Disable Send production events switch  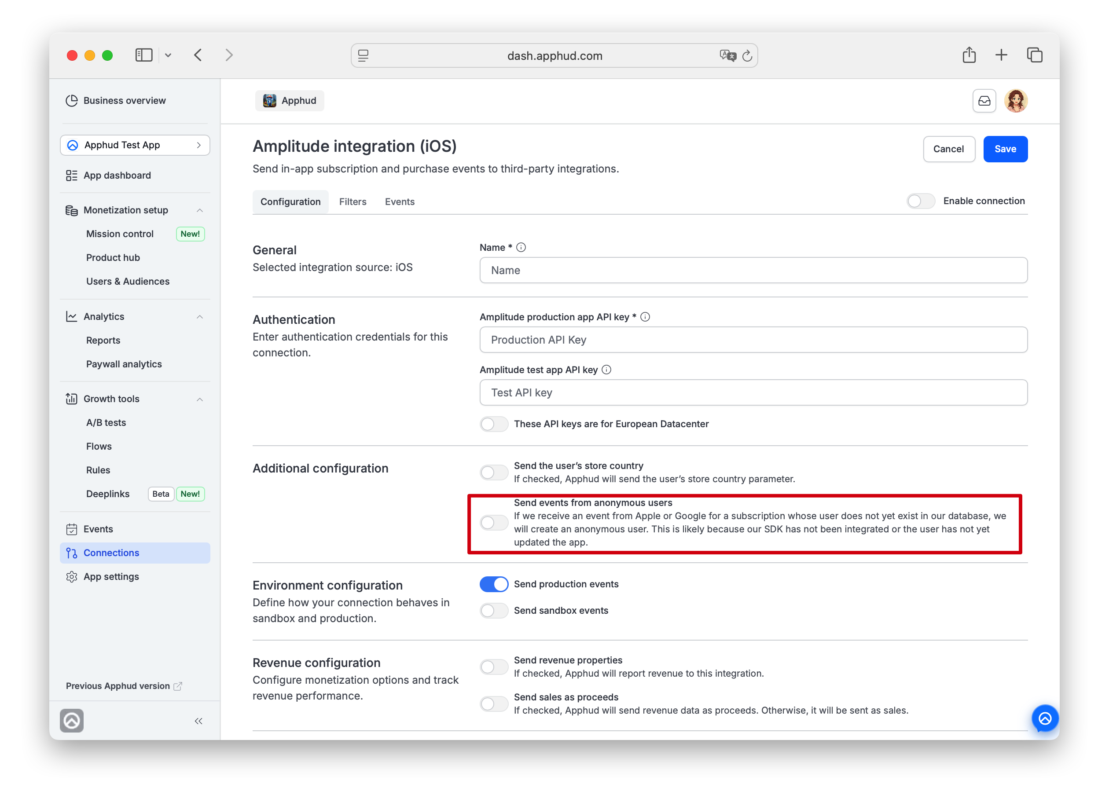[494, 584]
